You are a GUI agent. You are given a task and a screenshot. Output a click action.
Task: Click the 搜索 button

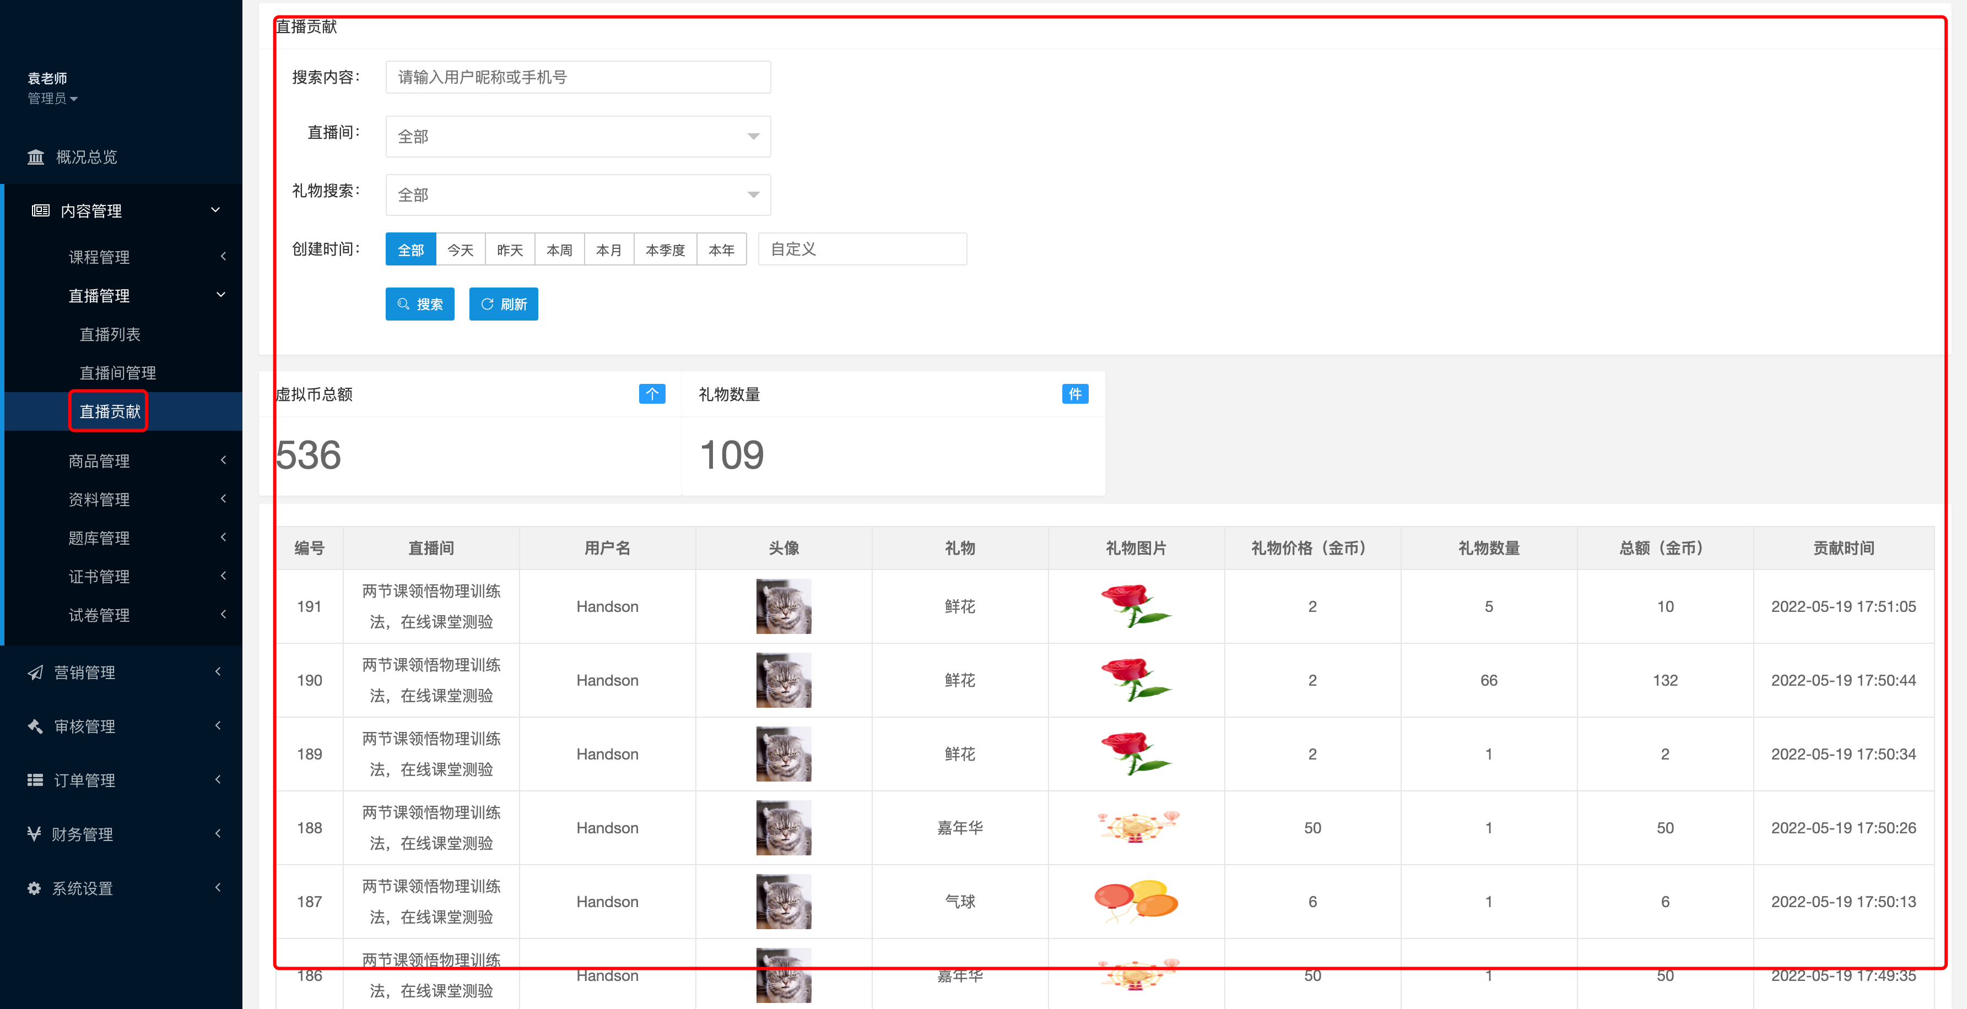420,304
